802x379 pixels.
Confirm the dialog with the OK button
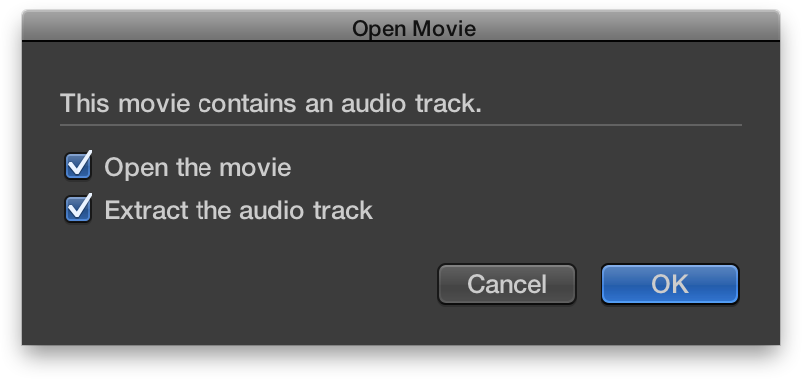click(670, 284)
